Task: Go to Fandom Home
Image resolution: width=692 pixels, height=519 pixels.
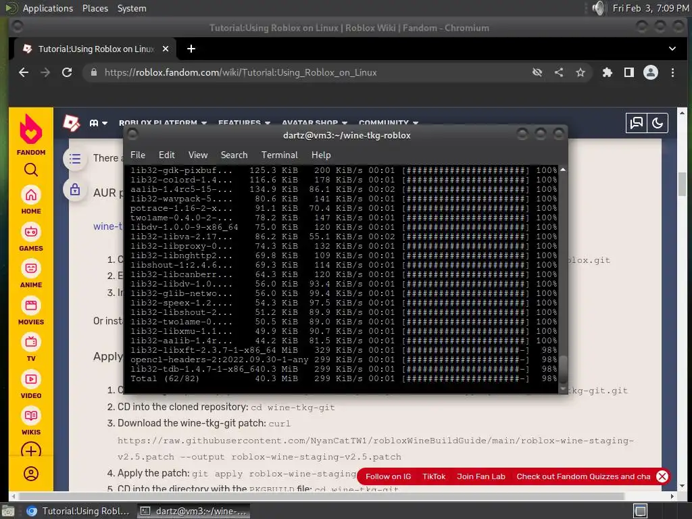Action: [31, 199]
